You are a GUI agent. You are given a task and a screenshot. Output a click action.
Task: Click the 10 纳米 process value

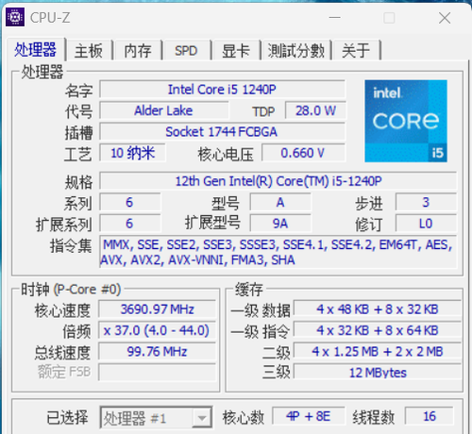click(x=132, y=153)
